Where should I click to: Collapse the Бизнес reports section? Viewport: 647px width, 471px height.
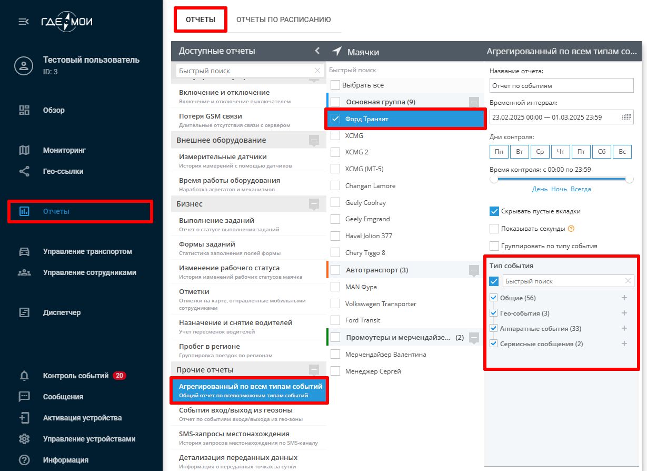314,204
